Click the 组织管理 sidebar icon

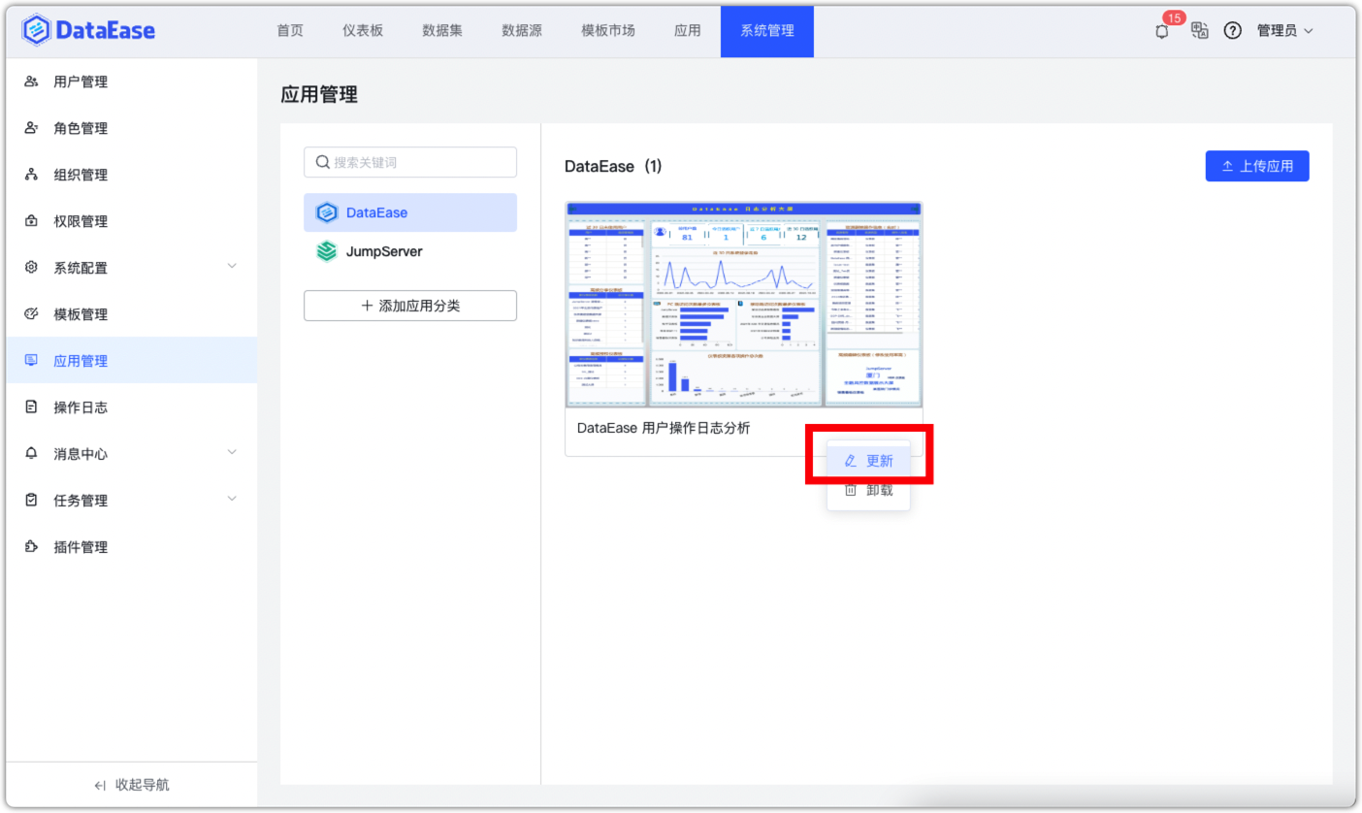click(x=31, y=175)
